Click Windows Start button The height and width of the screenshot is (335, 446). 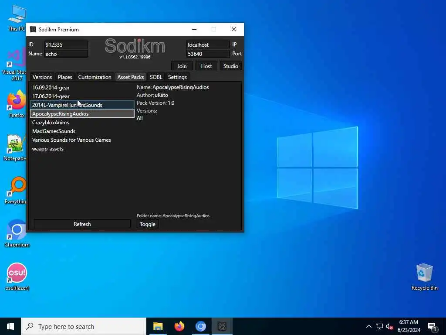[10, 326]
